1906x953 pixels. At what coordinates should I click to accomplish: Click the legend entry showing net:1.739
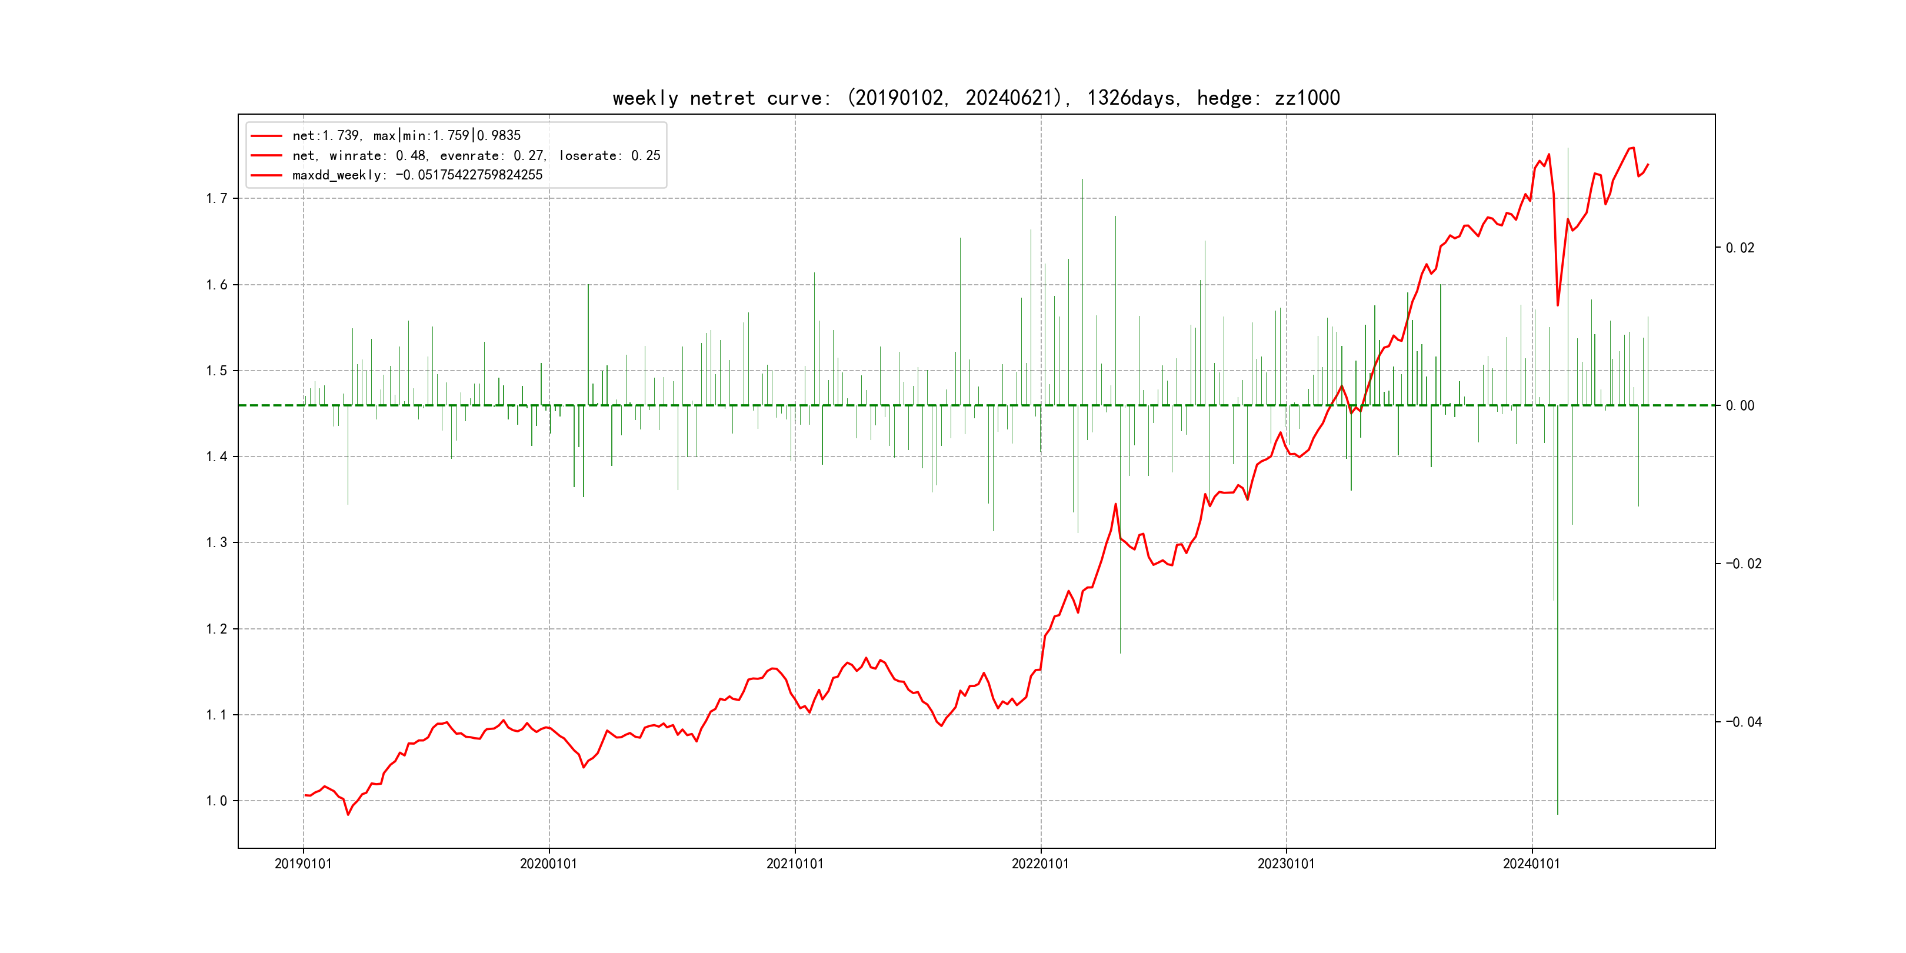pyautogui.click(x=406, y=135)
